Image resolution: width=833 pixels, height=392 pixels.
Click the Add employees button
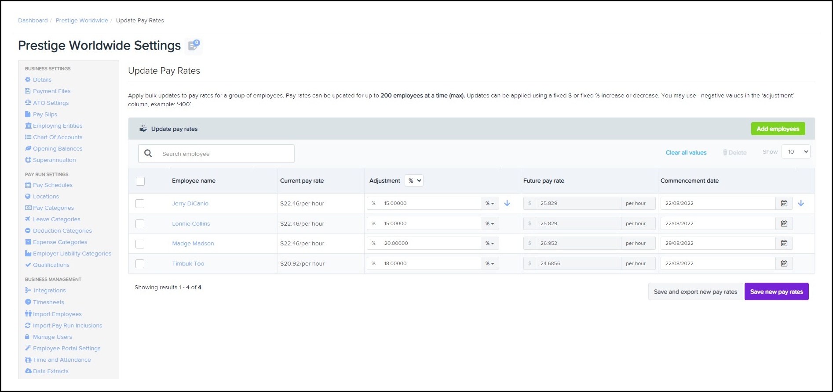778,129
